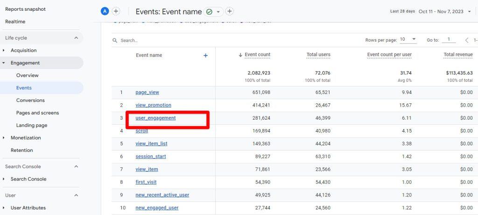Open the user_engagement event link
Viewport: 478px width, 215px height.
pyautogui.click(x=155, y=118)
